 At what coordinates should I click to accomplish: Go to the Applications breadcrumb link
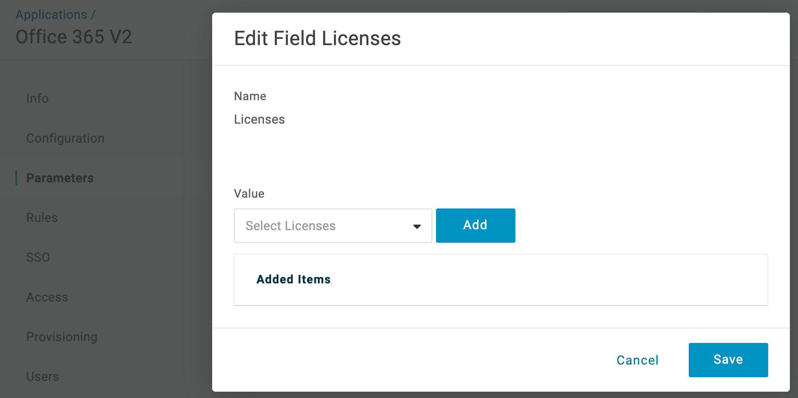click(x=51, y=15)
